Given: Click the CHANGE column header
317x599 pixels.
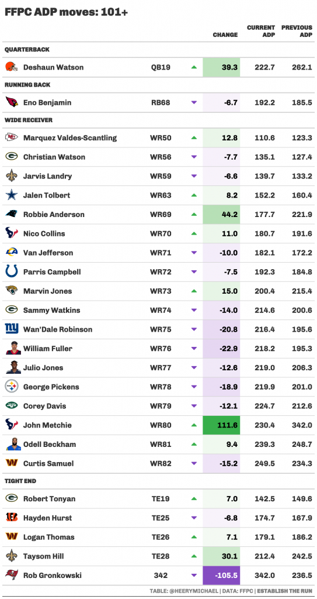Looking at the screenshot, I should click(225, 35).
